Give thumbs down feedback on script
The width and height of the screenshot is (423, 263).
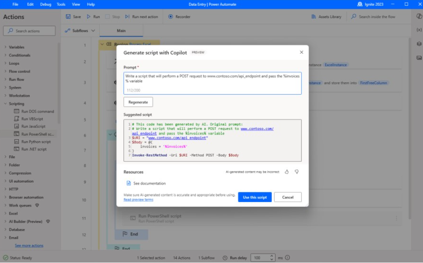click(297, 172)
